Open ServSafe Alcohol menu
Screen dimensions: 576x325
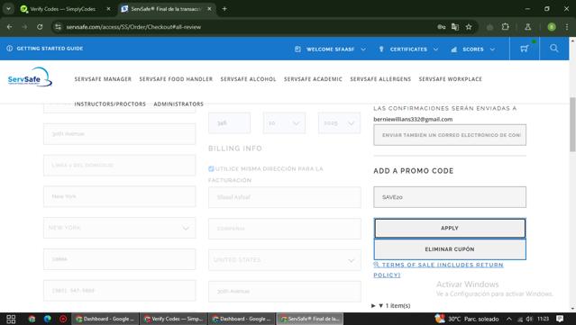point(248,79)
